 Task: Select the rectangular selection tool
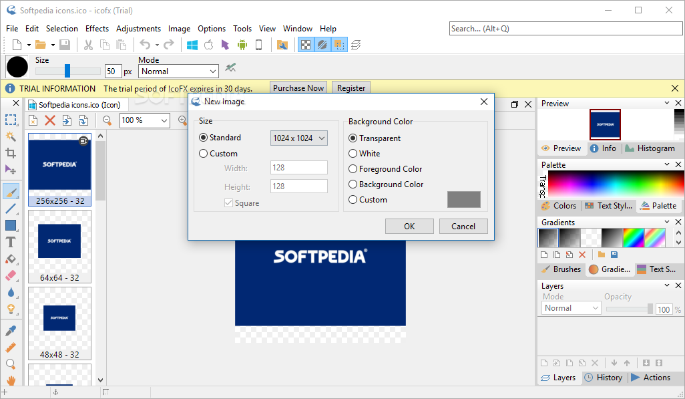(11, 120)
